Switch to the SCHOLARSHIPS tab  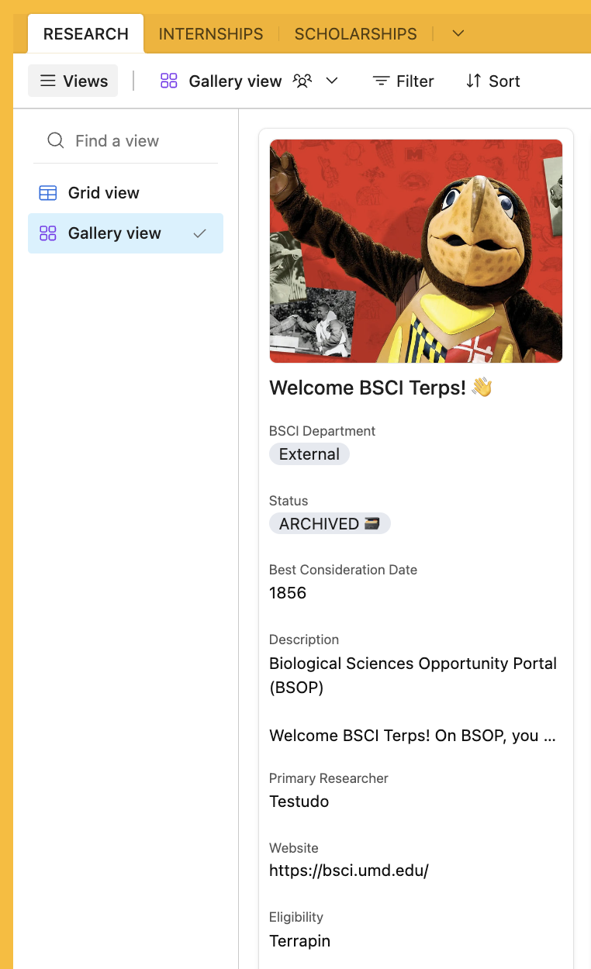(x=356, y=34)
